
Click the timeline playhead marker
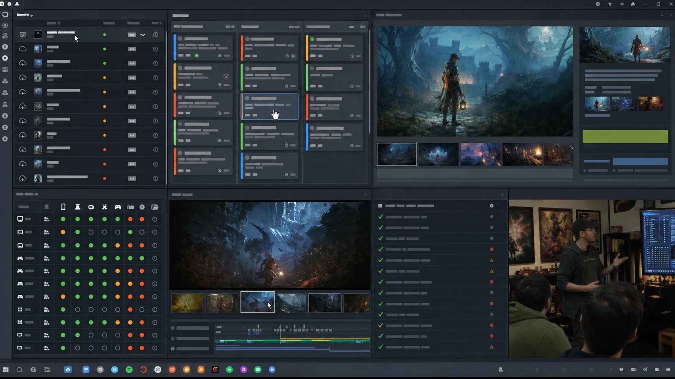coord(281,335)
